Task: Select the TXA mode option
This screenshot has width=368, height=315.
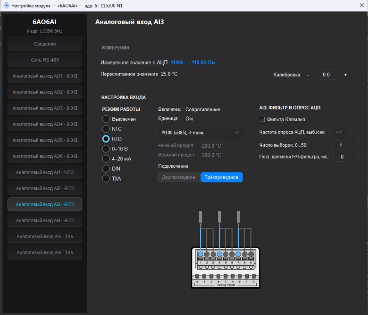Action: (x=106, y=179)
